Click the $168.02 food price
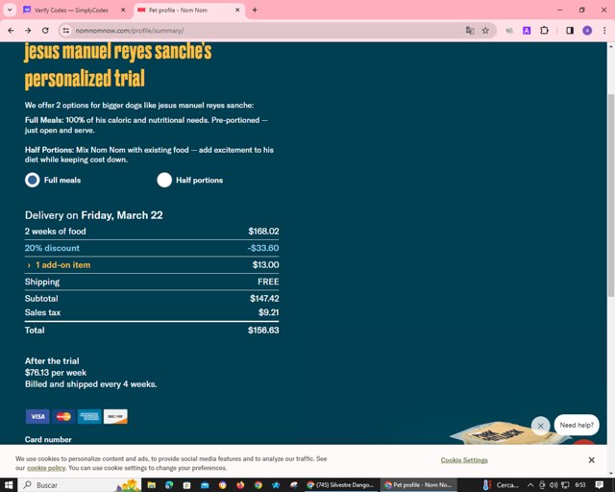Screen dimensions: 615x492 click(263, 231)
